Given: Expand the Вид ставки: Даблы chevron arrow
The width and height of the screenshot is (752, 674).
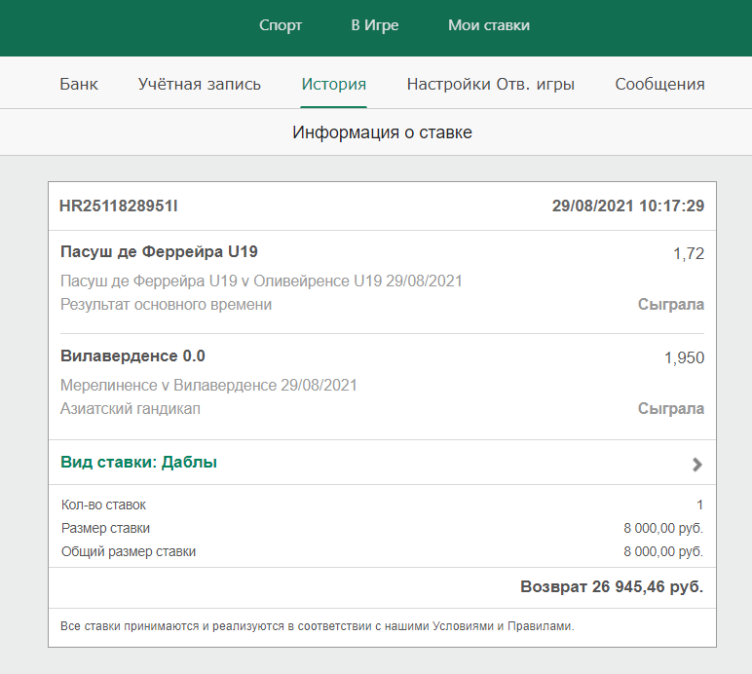Looking at the screenshot, I should pos(697,464).
